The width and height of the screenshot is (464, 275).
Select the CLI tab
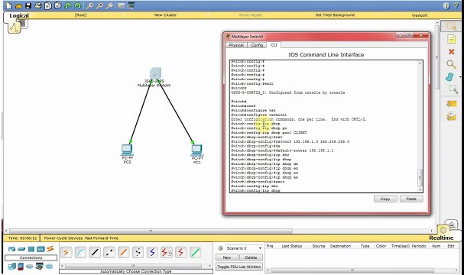274,45
